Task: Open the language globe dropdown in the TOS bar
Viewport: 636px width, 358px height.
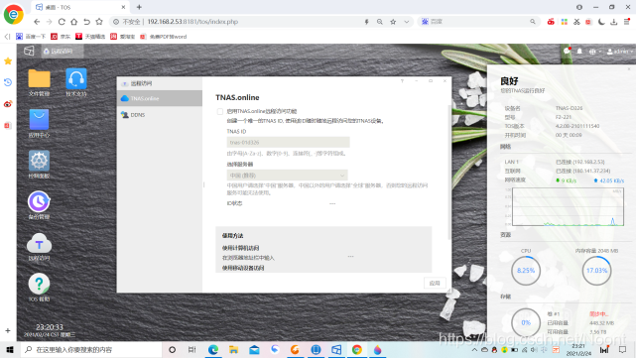Action: [594, 52]
